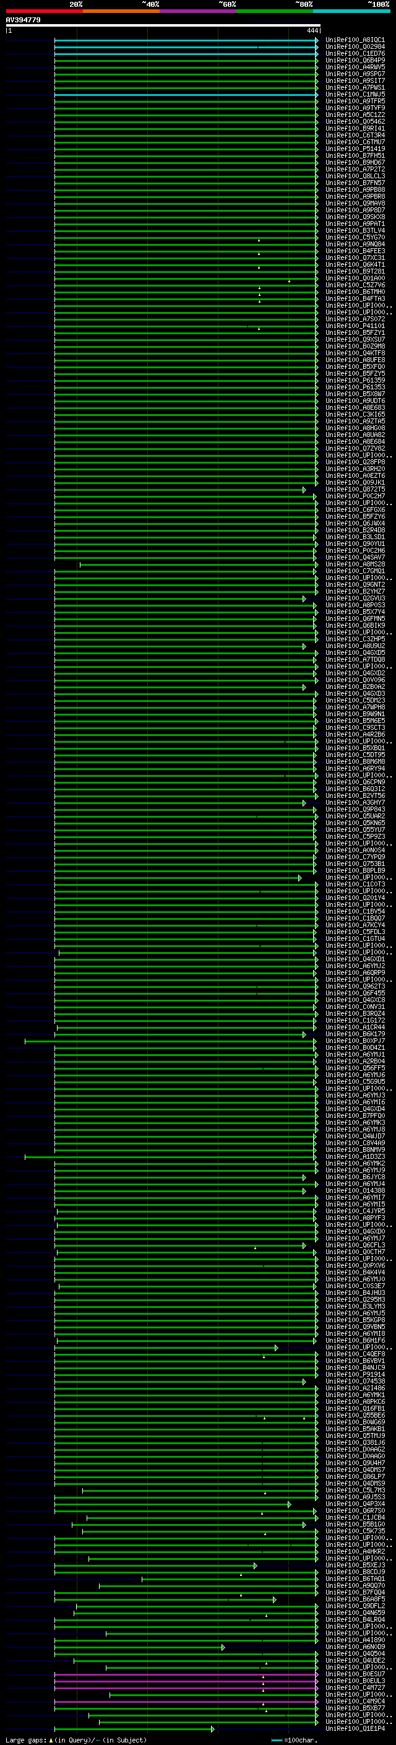Select hit label UniRef100_B9RI41
Image resolution: width=396 pixels, height=1745 pixels.
coord(355,128)
